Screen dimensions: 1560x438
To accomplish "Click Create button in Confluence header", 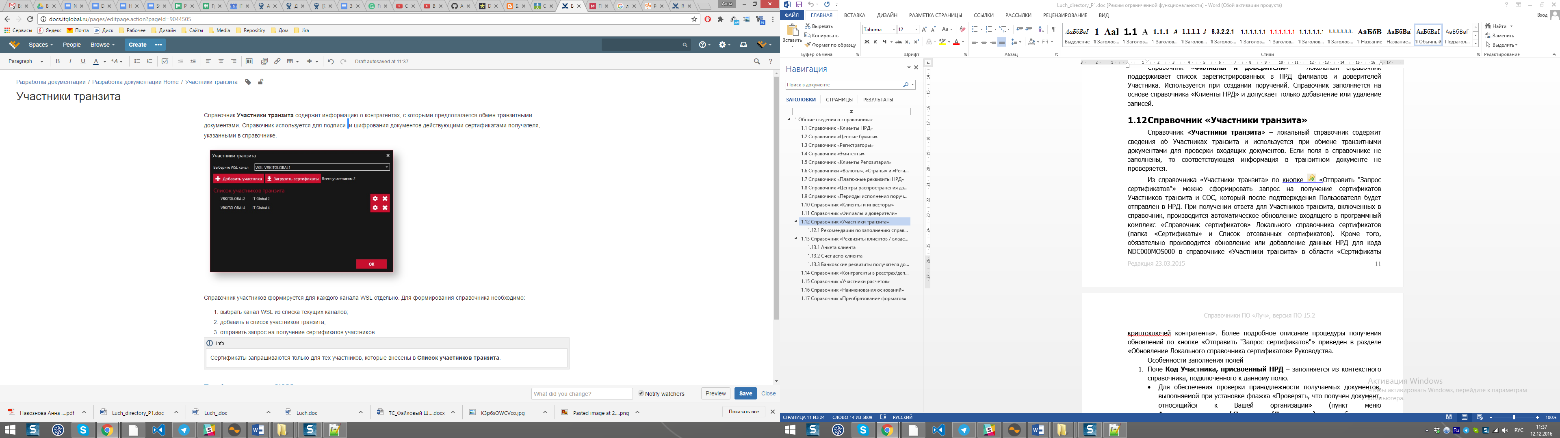I will coord(137,45).
